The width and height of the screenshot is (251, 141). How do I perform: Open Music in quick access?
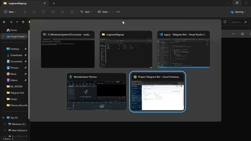point(11,74)
